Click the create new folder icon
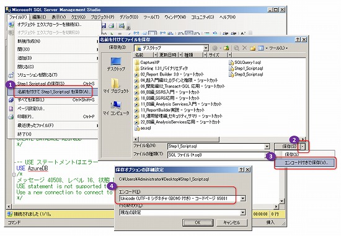This screenshot has width=341, height=236. pos(252,48)
